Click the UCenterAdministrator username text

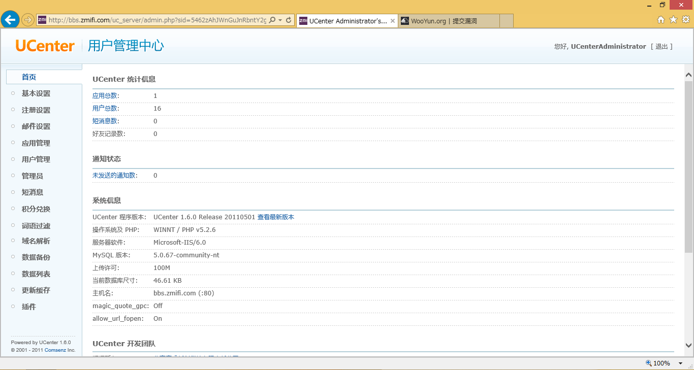click(609, 46)
